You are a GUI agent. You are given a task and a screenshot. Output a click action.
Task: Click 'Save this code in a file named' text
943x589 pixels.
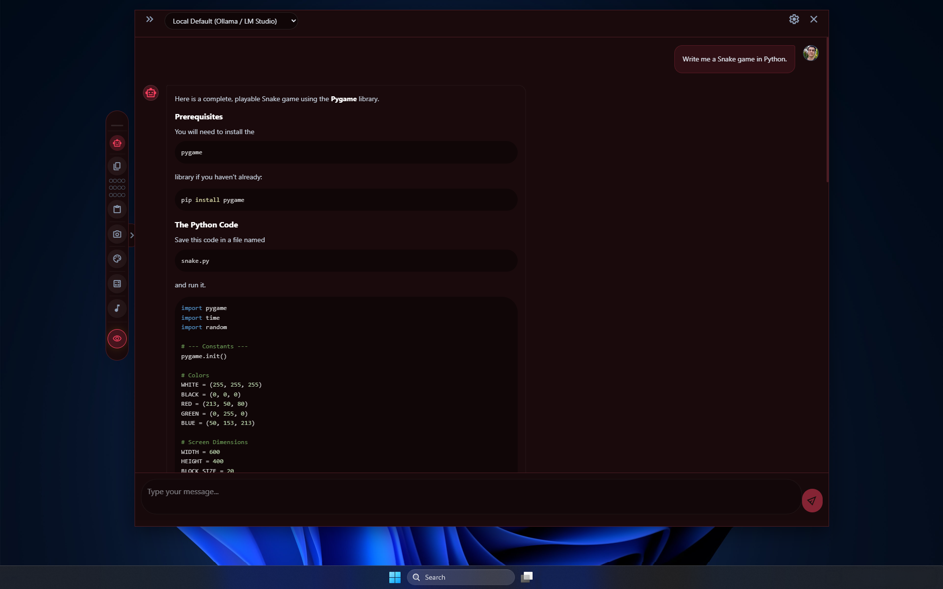[x=220, y=240]
